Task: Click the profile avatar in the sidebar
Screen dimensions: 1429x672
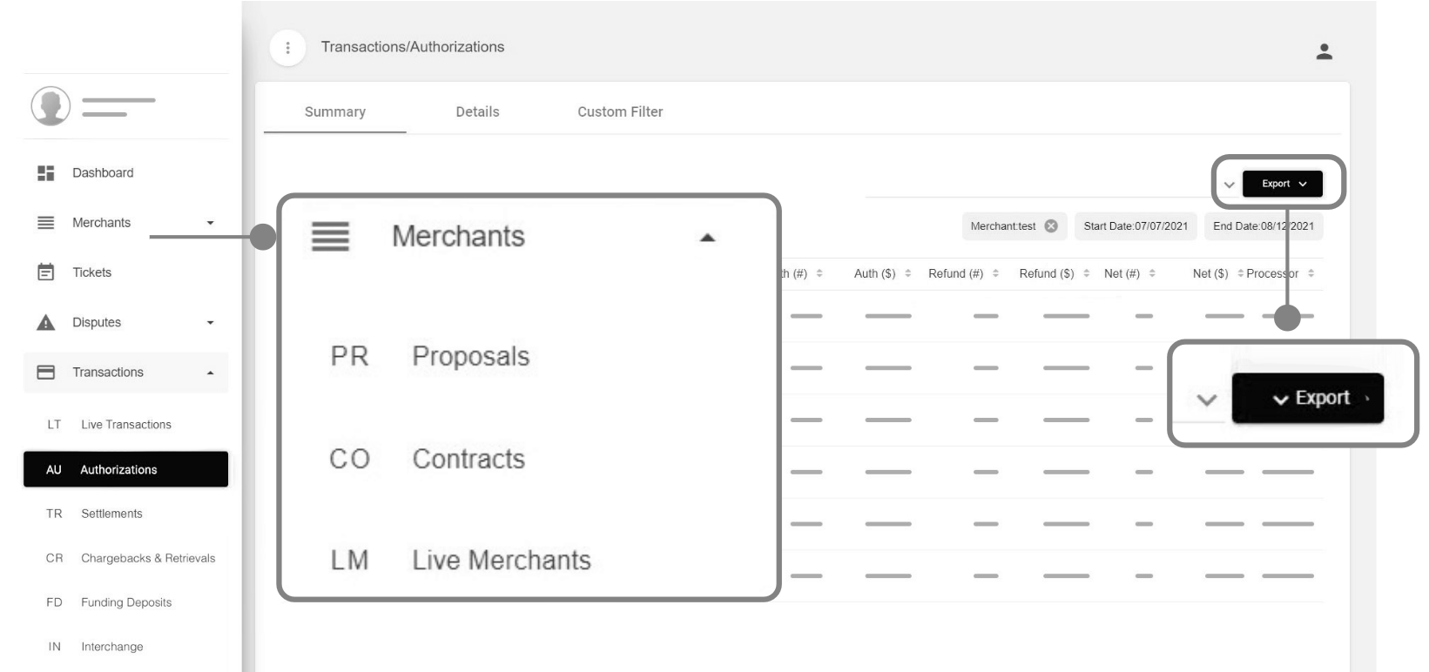Action: (x=51, y=106)
